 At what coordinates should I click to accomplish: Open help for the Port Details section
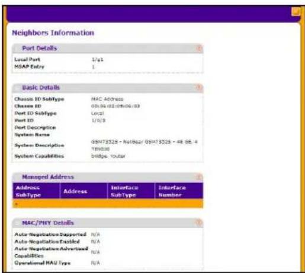tap(199, 48)
